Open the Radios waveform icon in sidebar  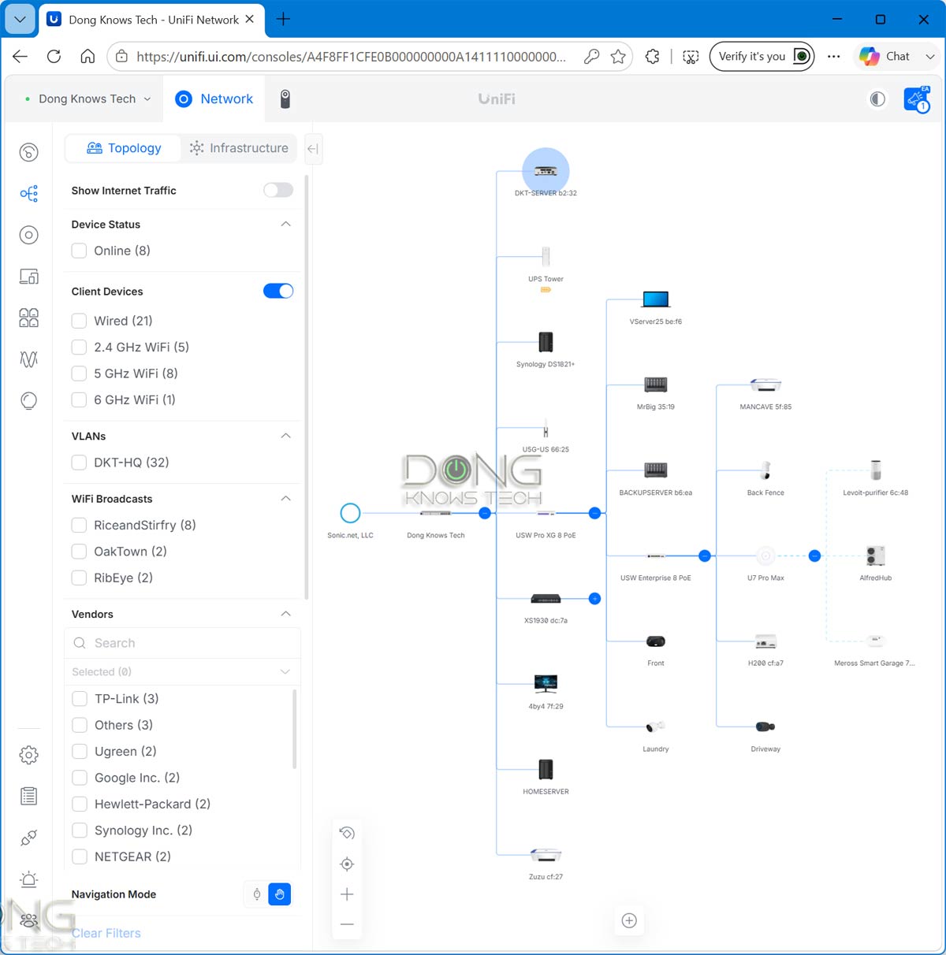(x=29, y=359)
